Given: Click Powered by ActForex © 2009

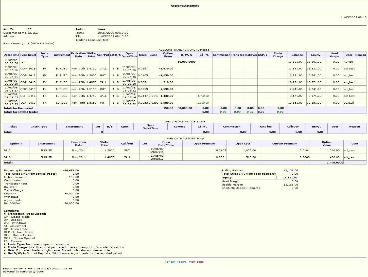Looking at the screenshot, I should click(23, 272).
